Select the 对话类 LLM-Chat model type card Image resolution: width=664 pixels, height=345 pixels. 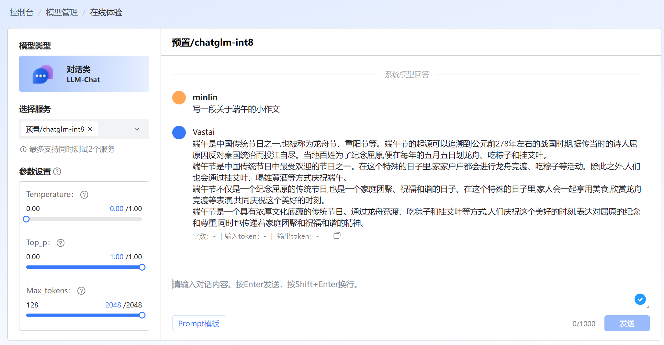[x=84, y=74]
